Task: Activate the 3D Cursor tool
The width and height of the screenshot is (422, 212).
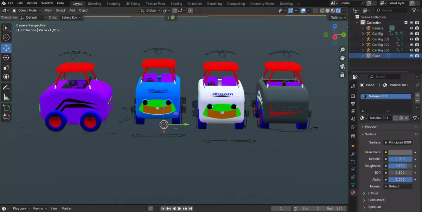Action: (x=6, y=37)
